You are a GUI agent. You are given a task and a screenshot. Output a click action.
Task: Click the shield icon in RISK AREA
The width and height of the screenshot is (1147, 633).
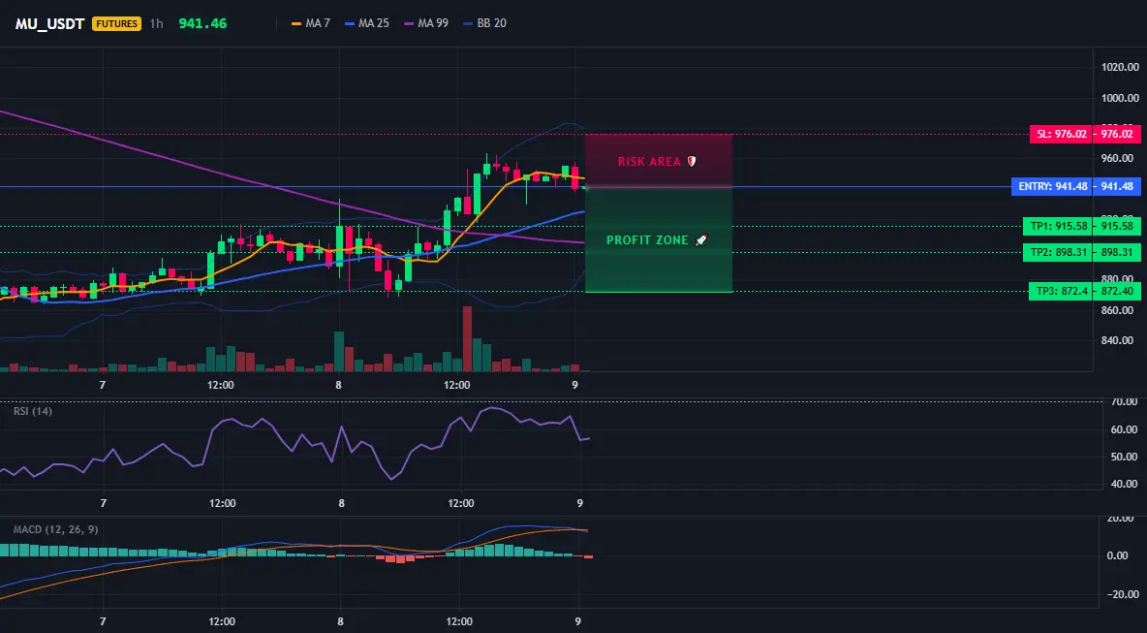[x=692, y=161]
